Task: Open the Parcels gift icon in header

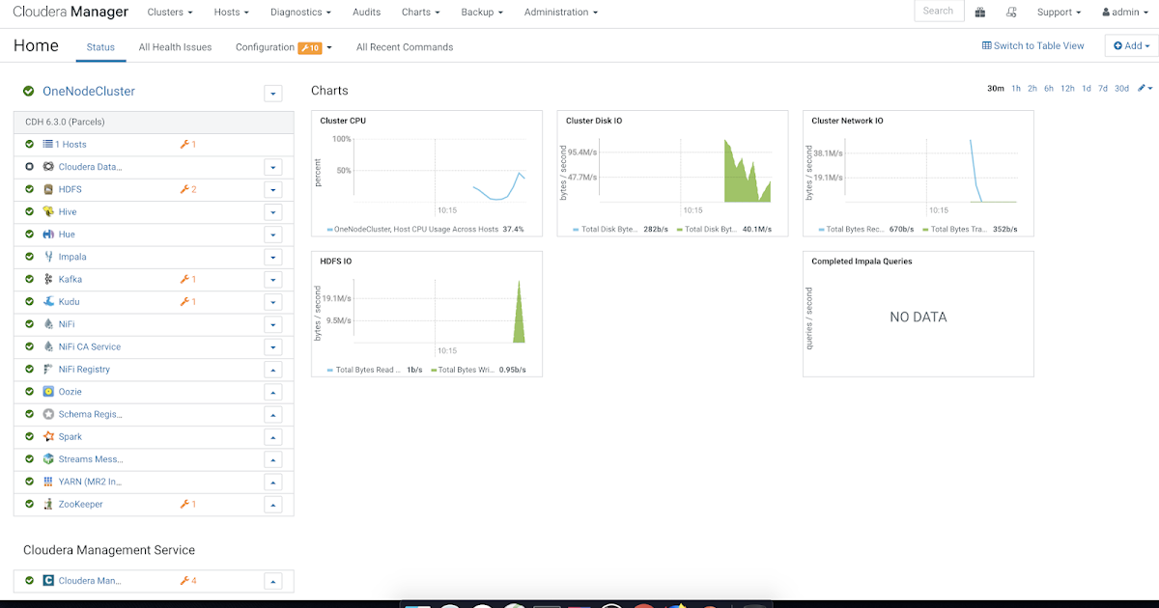Action: pyautogui.click(x=979, y=11)
